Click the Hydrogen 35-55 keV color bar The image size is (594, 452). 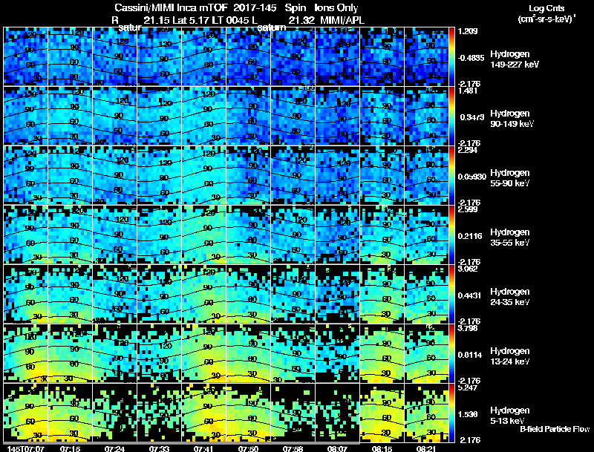click(452, 235)
